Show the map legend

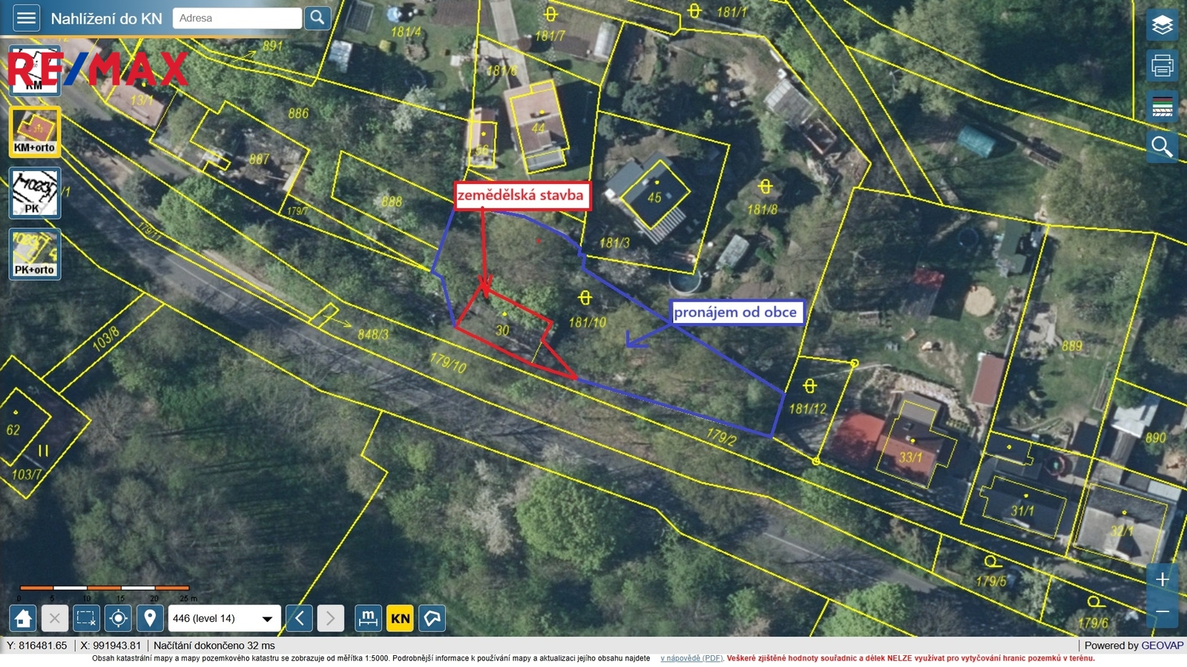point(1162,107)
